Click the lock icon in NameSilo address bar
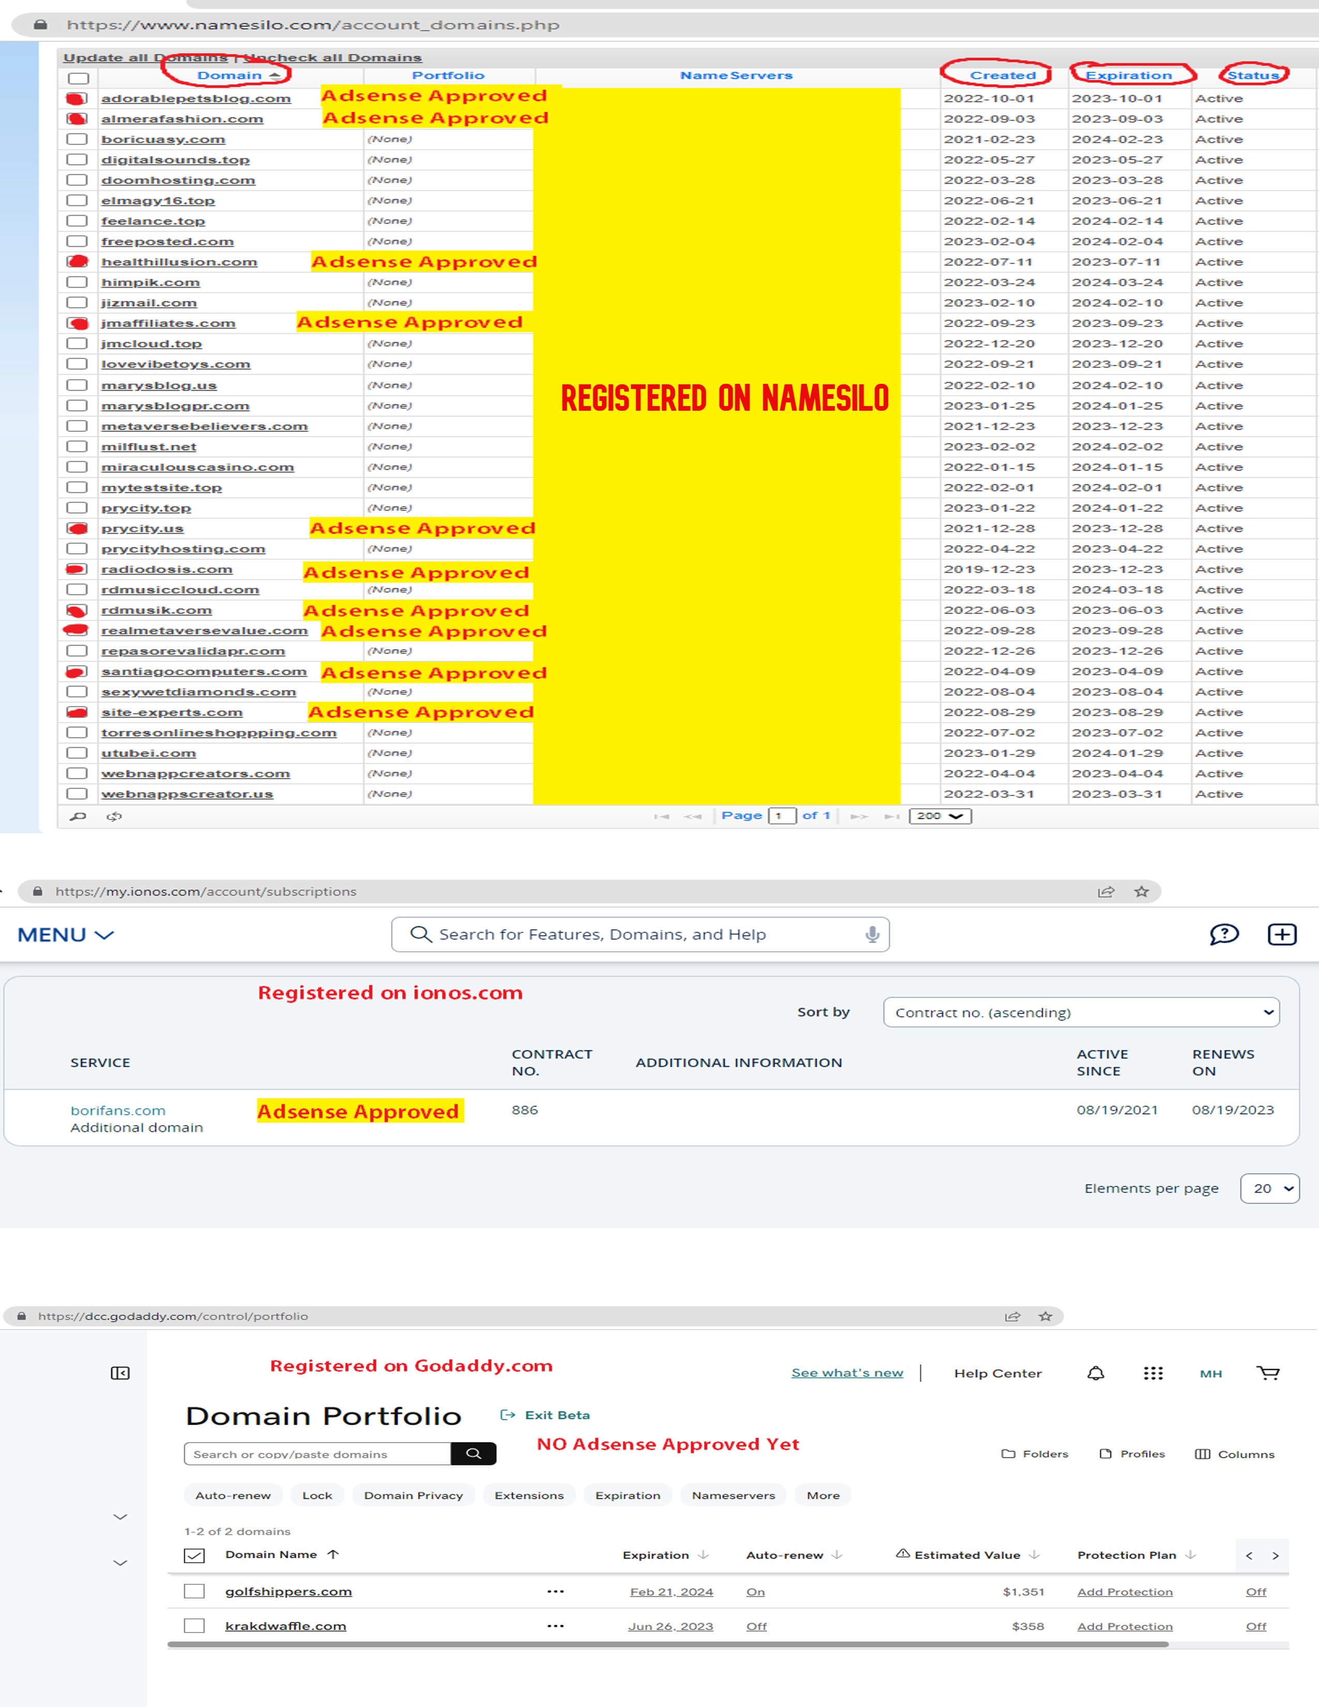 [41, 24]
